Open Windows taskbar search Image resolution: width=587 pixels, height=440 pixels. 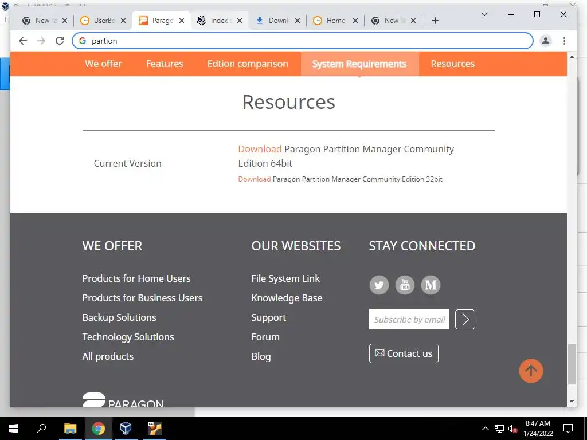coord(41,429)
